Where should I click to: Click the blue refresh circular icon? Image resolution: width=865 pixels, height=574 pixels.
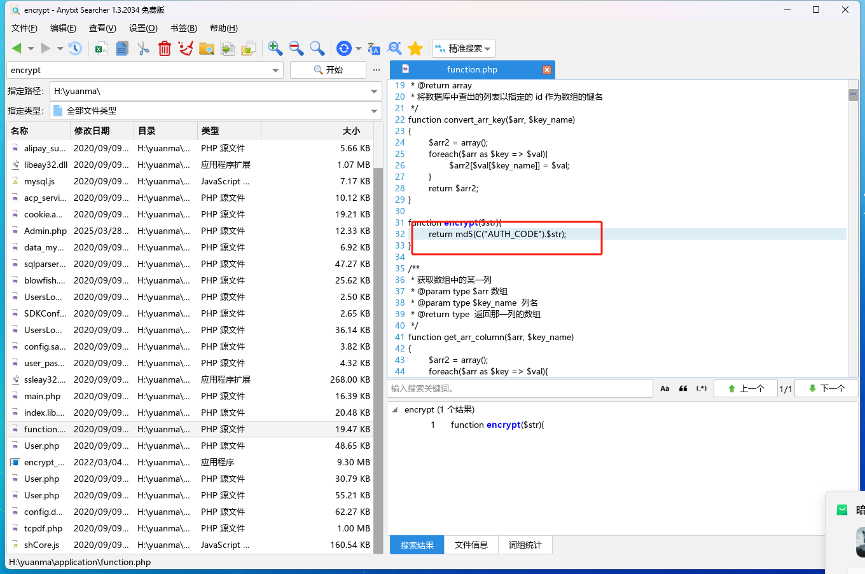tap(343, 48)
